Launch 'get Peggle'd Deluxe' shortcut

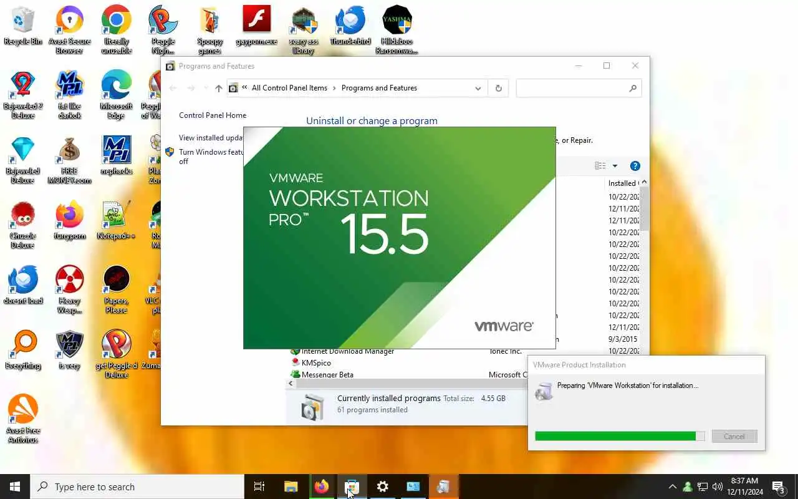click(x=116, y=354)
